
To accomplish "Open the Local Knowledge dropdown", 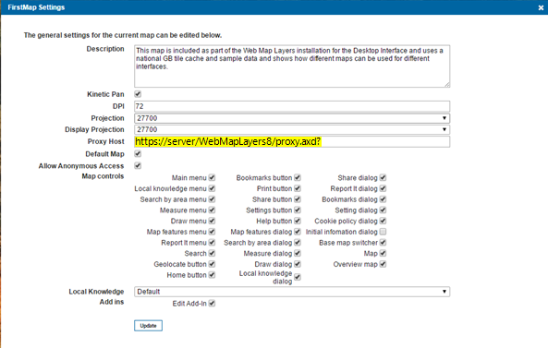I will point(292,292).
